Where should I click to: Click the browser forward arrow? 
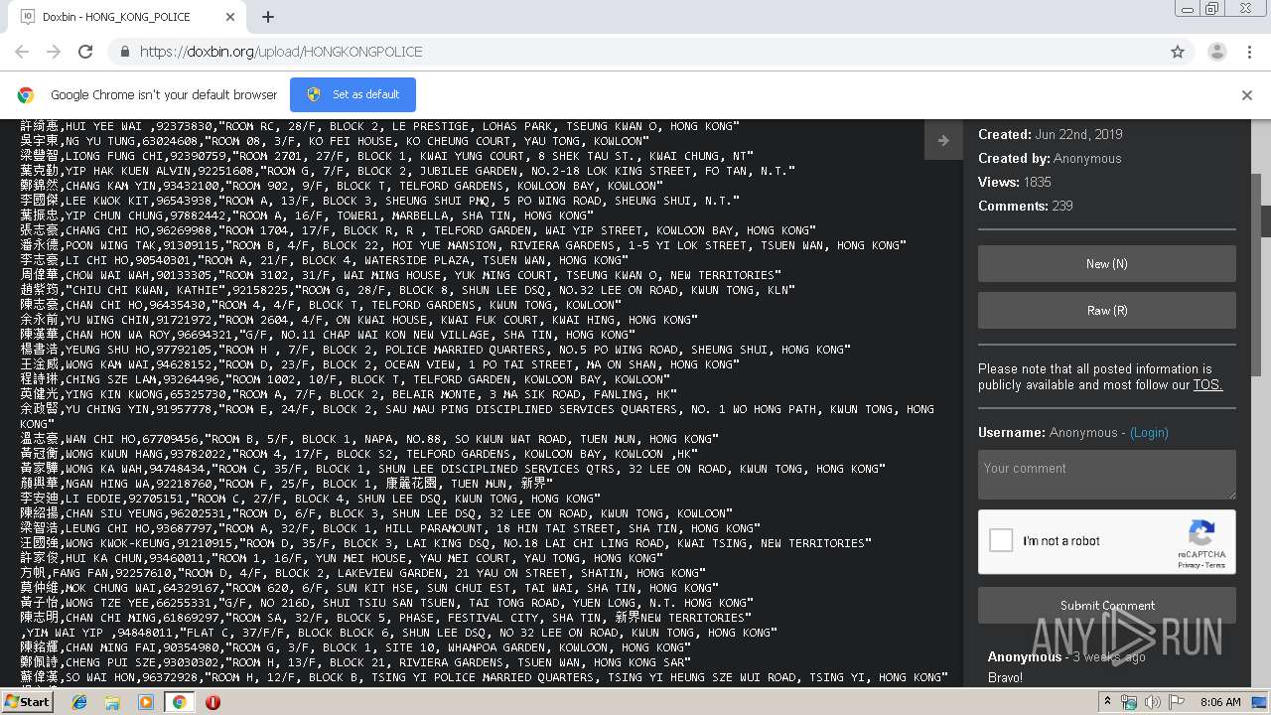coord(54,52)
